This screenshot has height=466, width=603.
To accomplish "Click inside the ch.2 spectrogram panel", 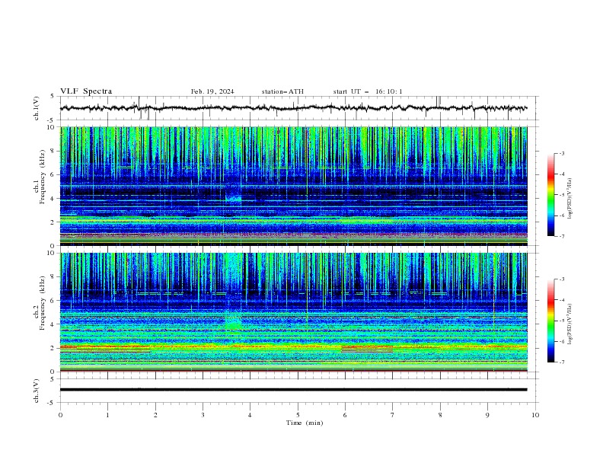I will pyautogui.click(x=293, y=312).
